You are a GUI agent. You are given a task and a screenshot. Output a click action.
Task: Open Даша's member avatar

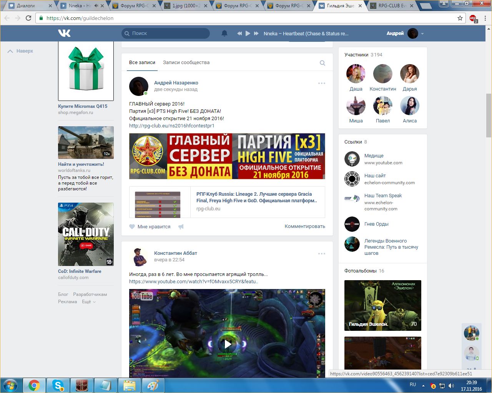click(x=356, y=74)
